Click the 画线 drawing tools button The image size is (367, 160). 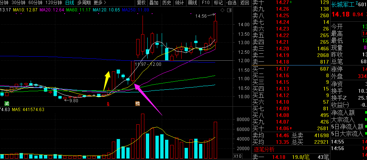[x=193, y=3]
